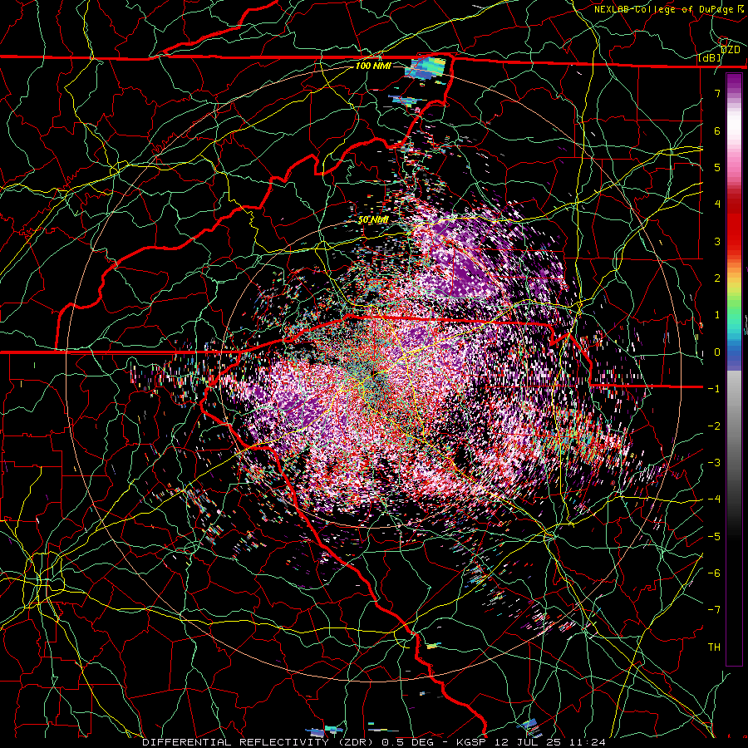This screenshot has width=748, height=748.
Task: Click the scale value -2
Action: [x=714, y=426]
